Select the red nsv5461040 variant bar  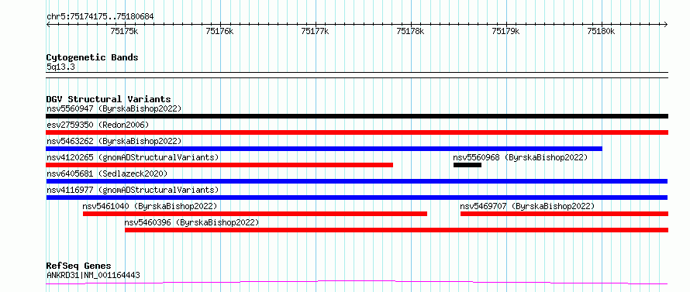[255, 214]
